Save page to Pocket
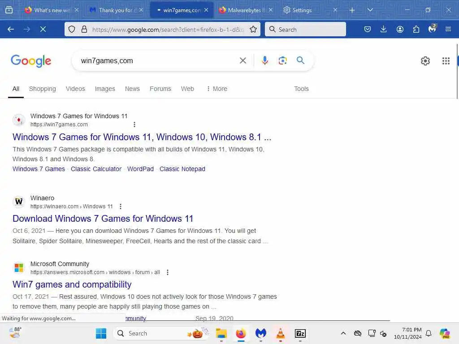This screenshot has height=344, width=459. (x=368, y=29)
